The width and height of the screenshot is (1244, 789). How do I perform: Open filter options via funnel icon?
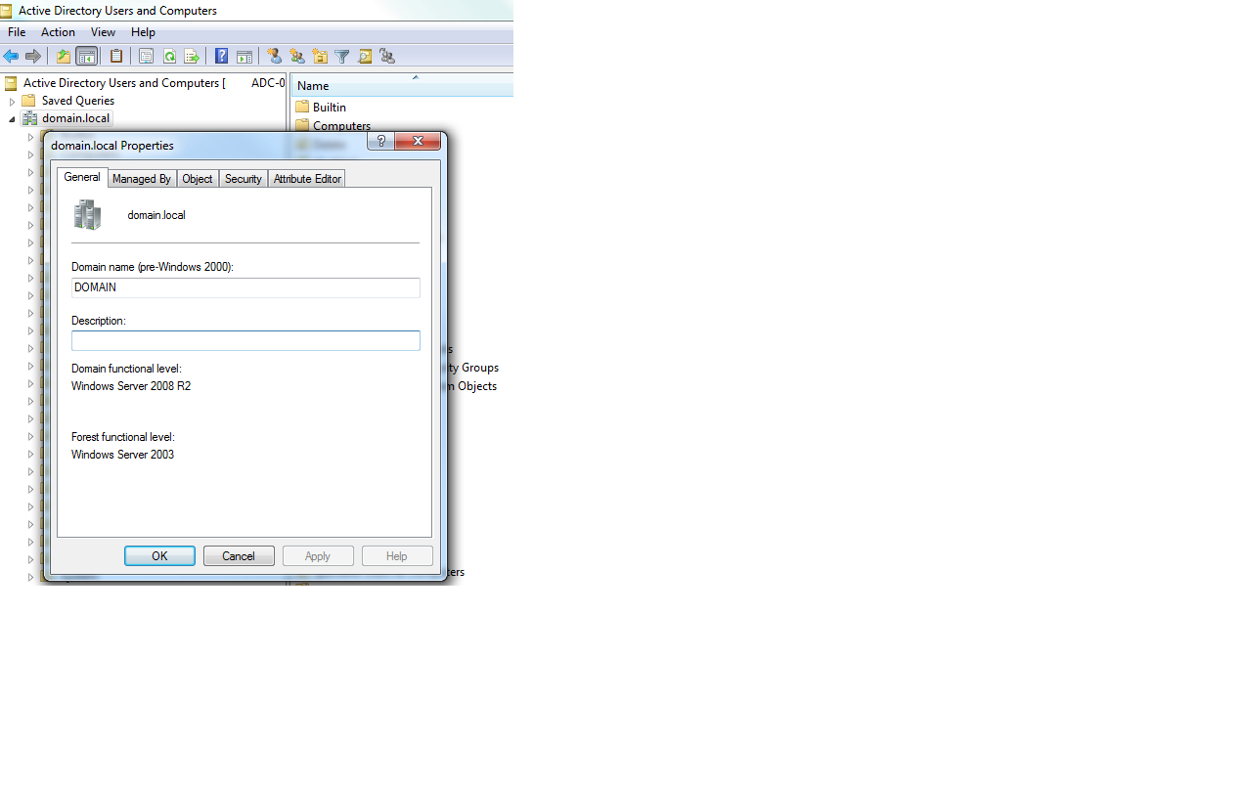(342, 57)
